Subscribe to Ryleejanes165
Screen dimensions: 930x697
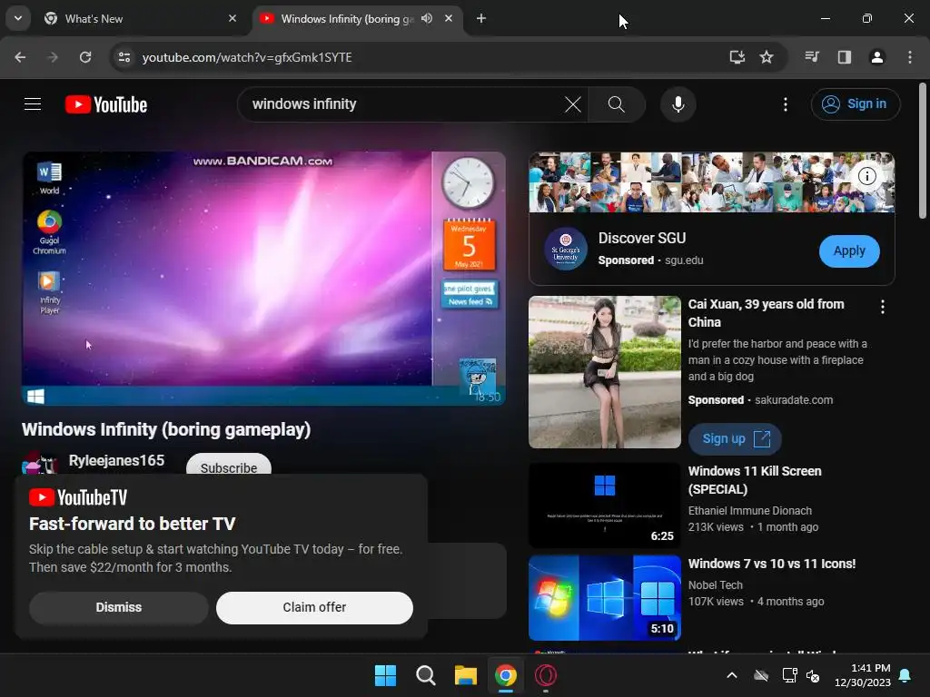[x=229, y=466]
